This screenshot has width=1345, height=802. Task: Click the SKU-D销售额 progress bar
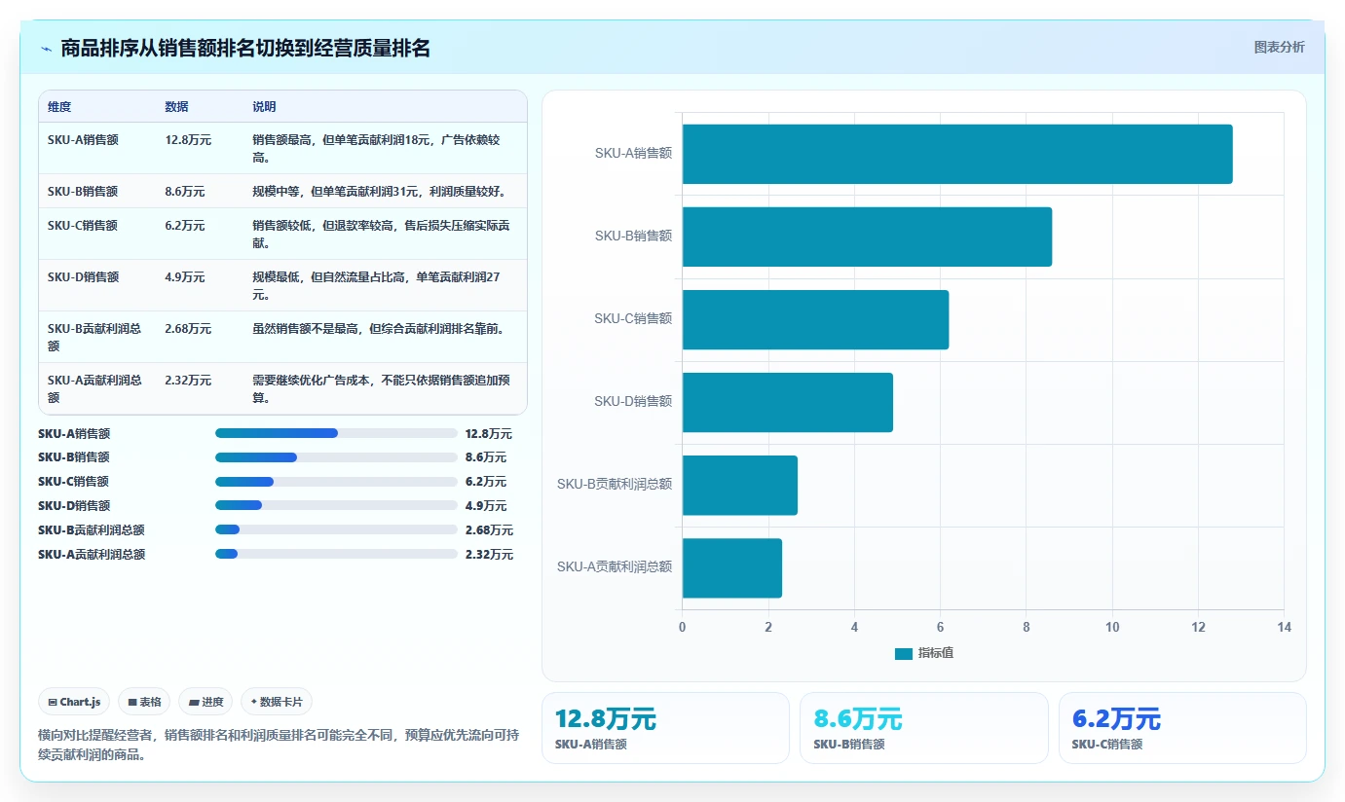[x=336, y=505]
